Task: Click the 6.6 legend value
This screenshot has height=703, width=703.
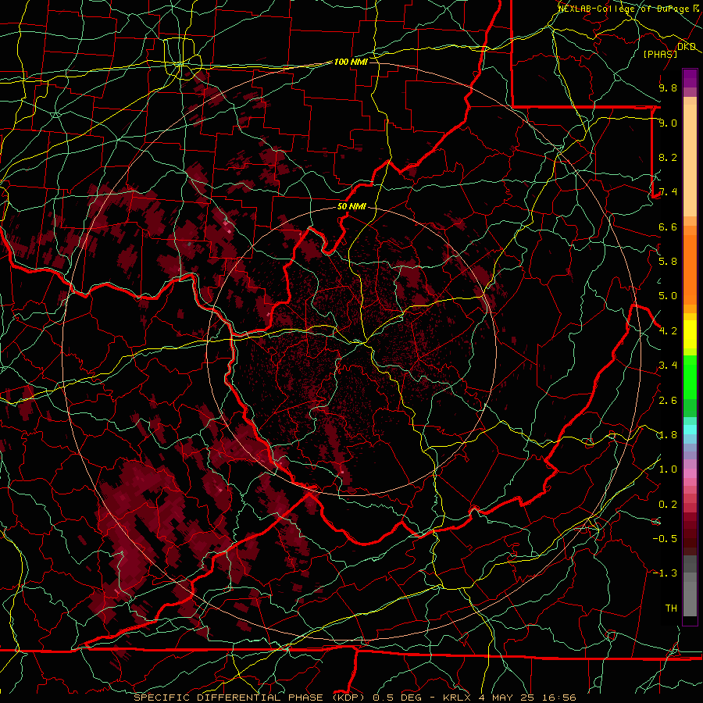Action: point(668,227)
